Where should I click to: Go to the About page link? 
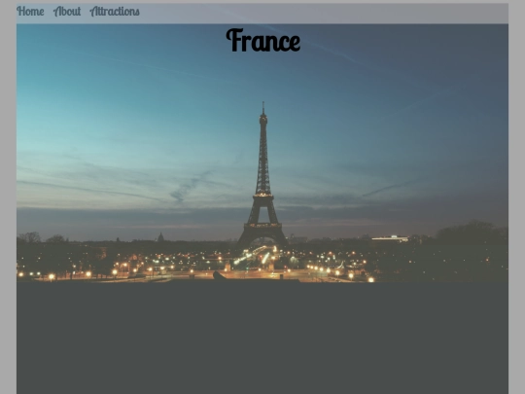(67, 12)
